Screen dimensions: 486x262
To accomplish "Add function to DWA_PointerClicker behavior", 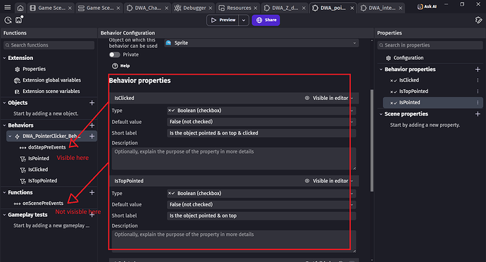I will [92, 136].
